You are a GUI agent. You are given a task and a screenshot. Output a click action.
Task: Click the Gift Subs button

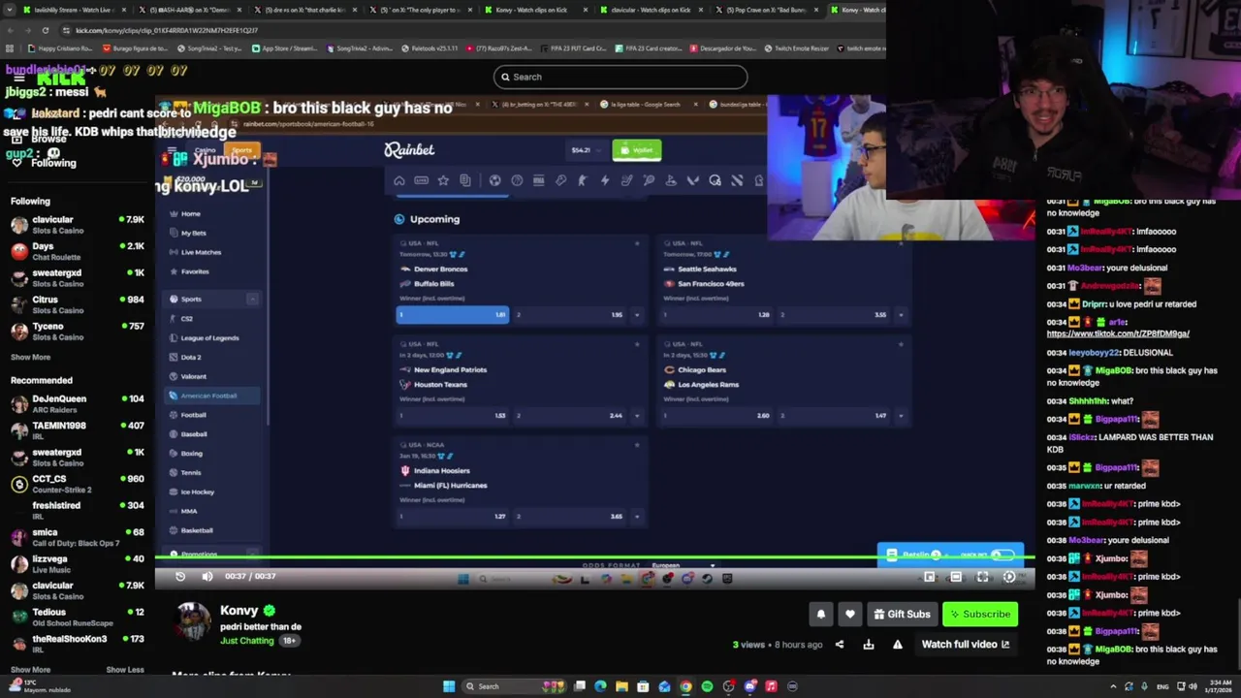click(901, 614)
